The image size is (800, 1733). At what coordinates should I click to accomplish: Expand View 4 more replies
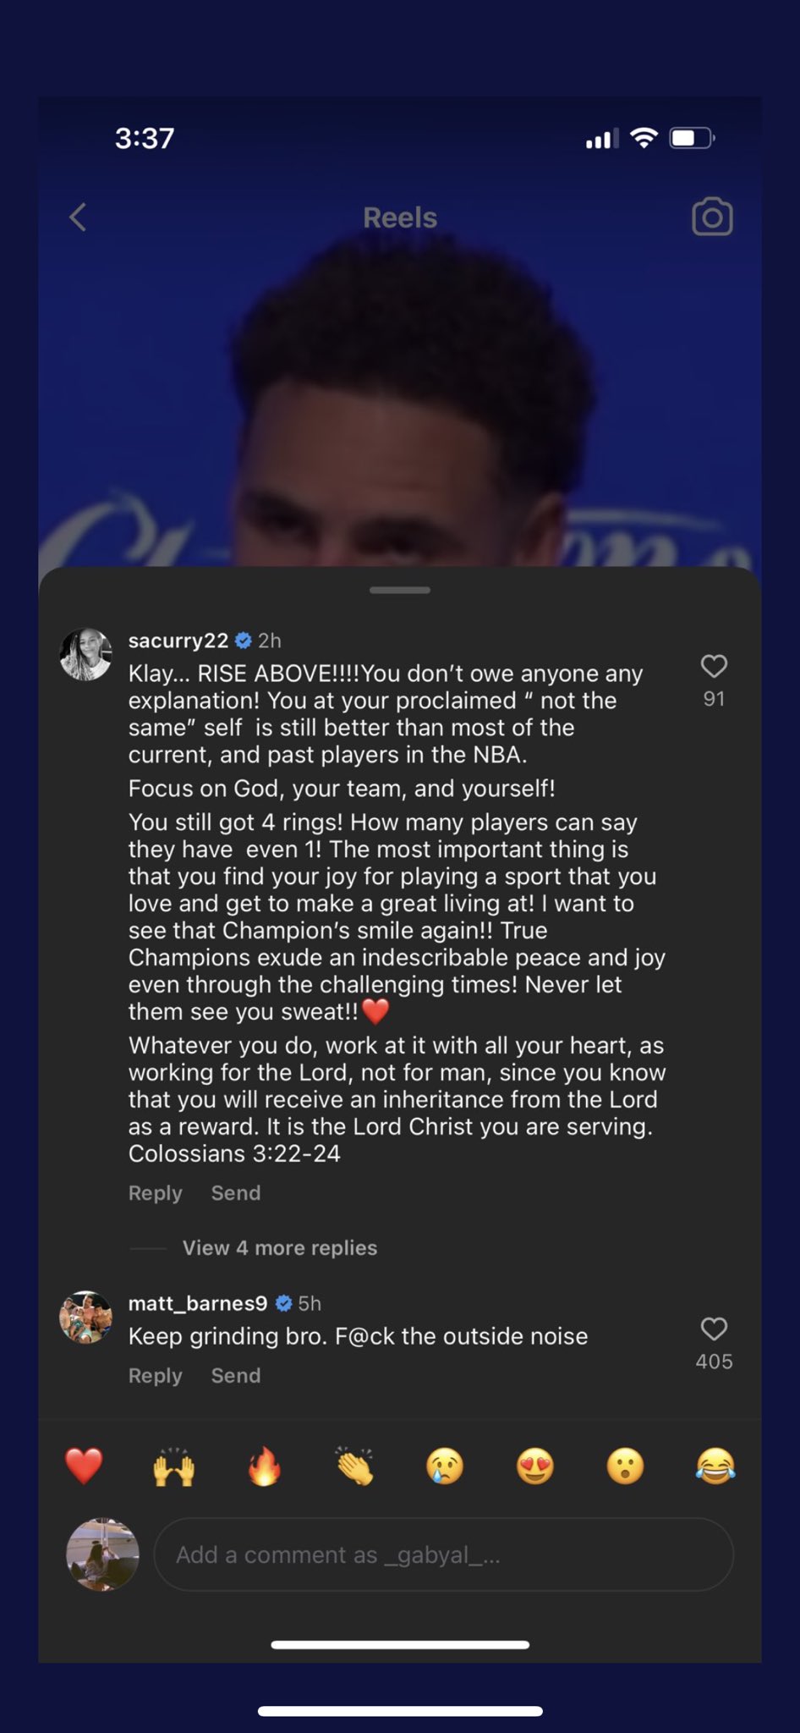point(279,1248)
